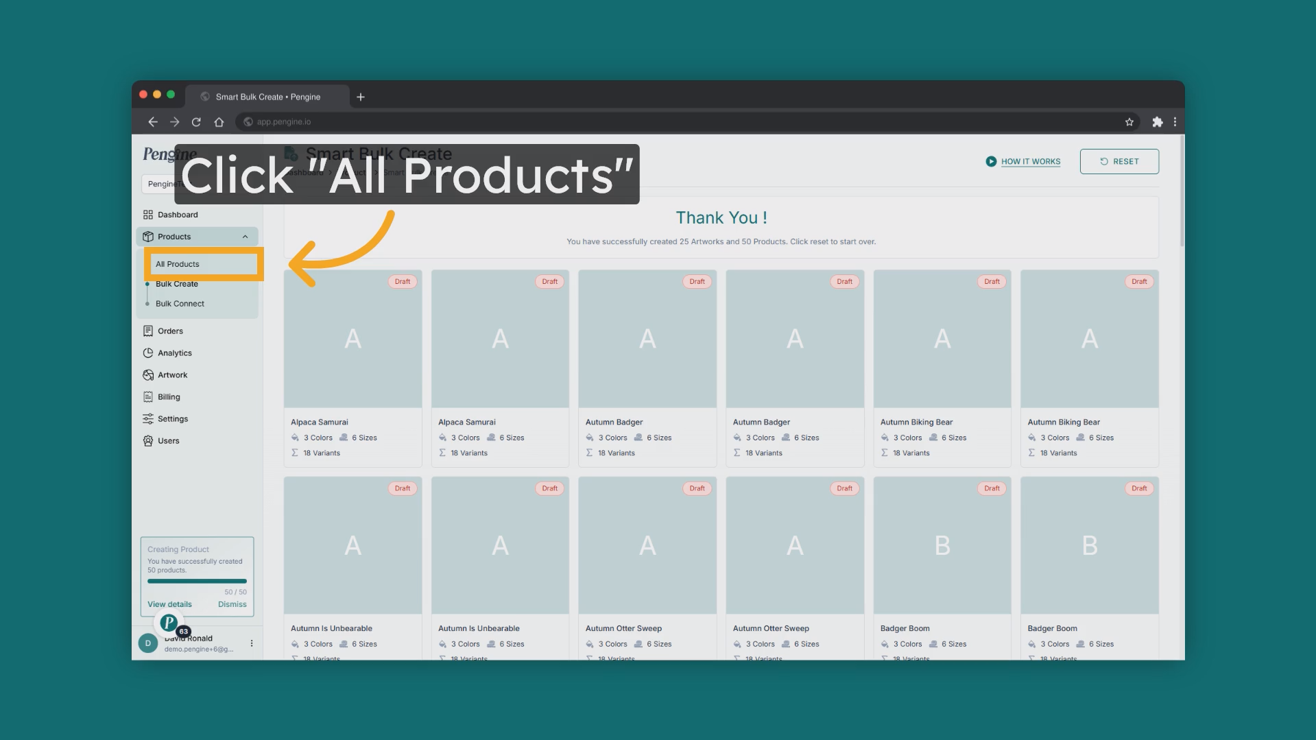Image resolution: width=1316 pixels, height=740 pixels.
Task: Click View details in Creating Product card
Action: 169,604
